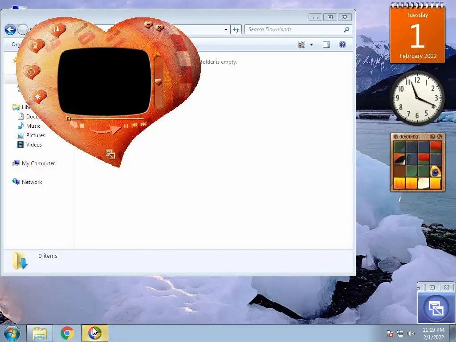Select Music in navigation pane
Image resolution: width=456 pixels, height=342 pixels.
(x=33, y=126)
